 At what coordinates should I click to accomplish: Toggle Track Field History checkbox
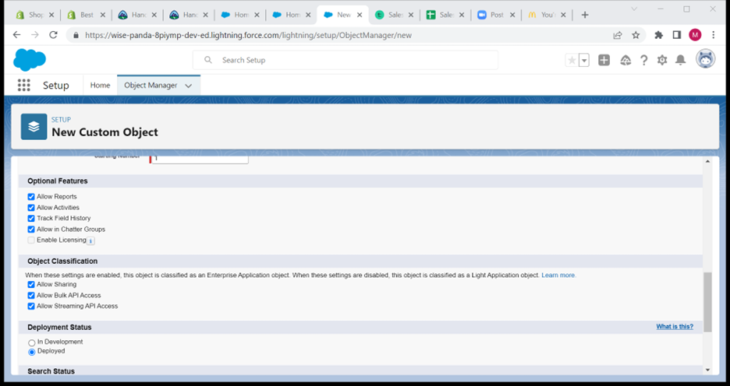[31, 219]
